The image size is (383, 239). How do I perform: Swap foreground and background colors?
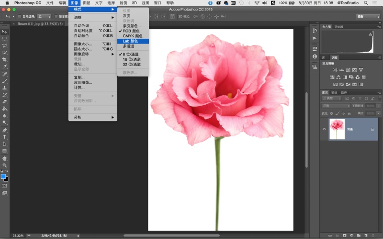click(x=7, y=171)
